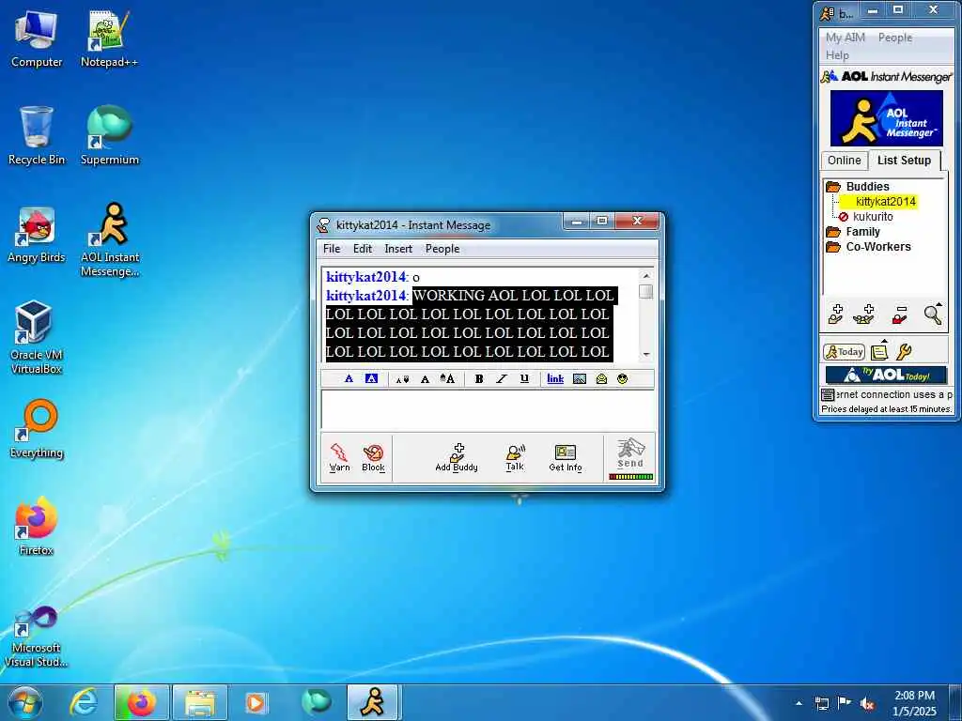This screenshot has width=962, height=721.
Task: Open the Edit menu in the IM window
Action: (x=362, y=249)
